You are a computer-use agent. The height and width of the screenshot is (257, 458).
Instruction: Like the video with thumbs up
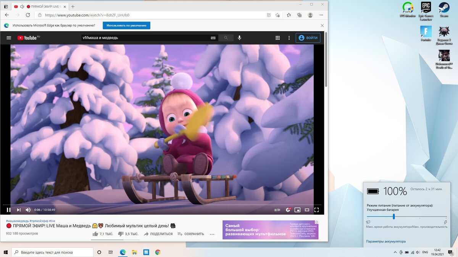103,234
